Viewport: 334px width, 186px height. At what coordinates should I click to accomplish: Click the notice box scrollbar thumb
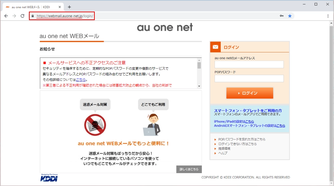[199, 65]
